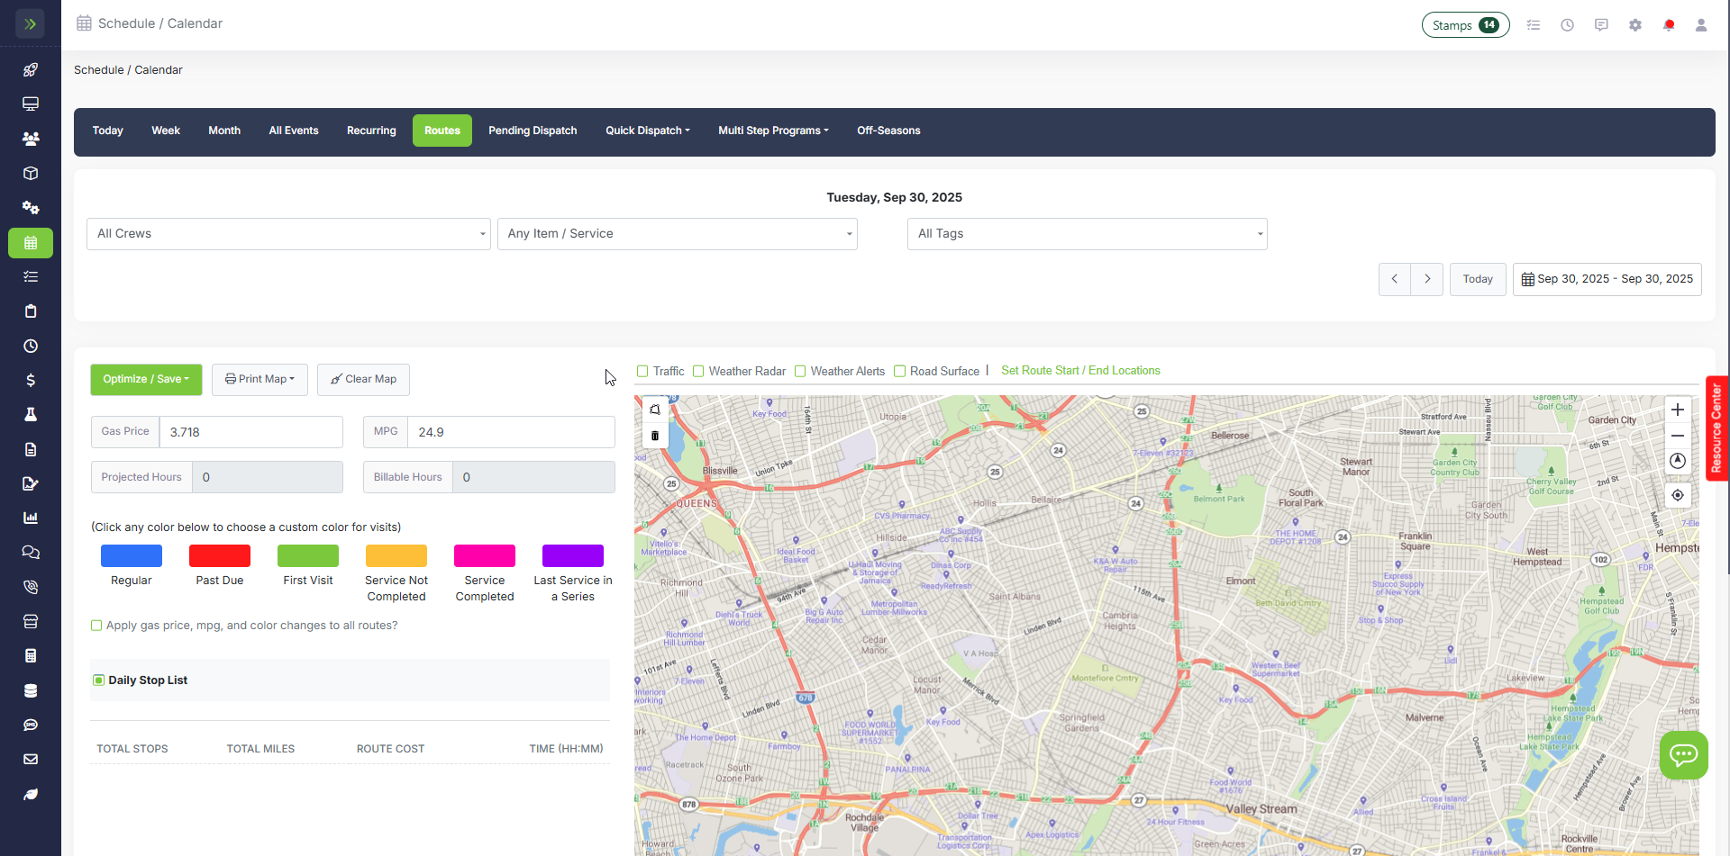Enable apply gas price changes to all routes
The width and height of the screenshot is (1730, 856).
tap(96, 625)
